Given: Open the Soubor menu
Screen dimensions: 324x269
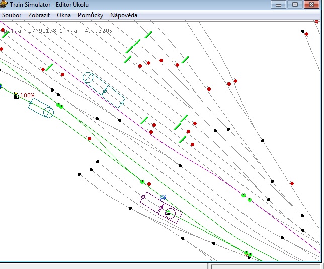Looking at the screenshot, I should [12, 15].
